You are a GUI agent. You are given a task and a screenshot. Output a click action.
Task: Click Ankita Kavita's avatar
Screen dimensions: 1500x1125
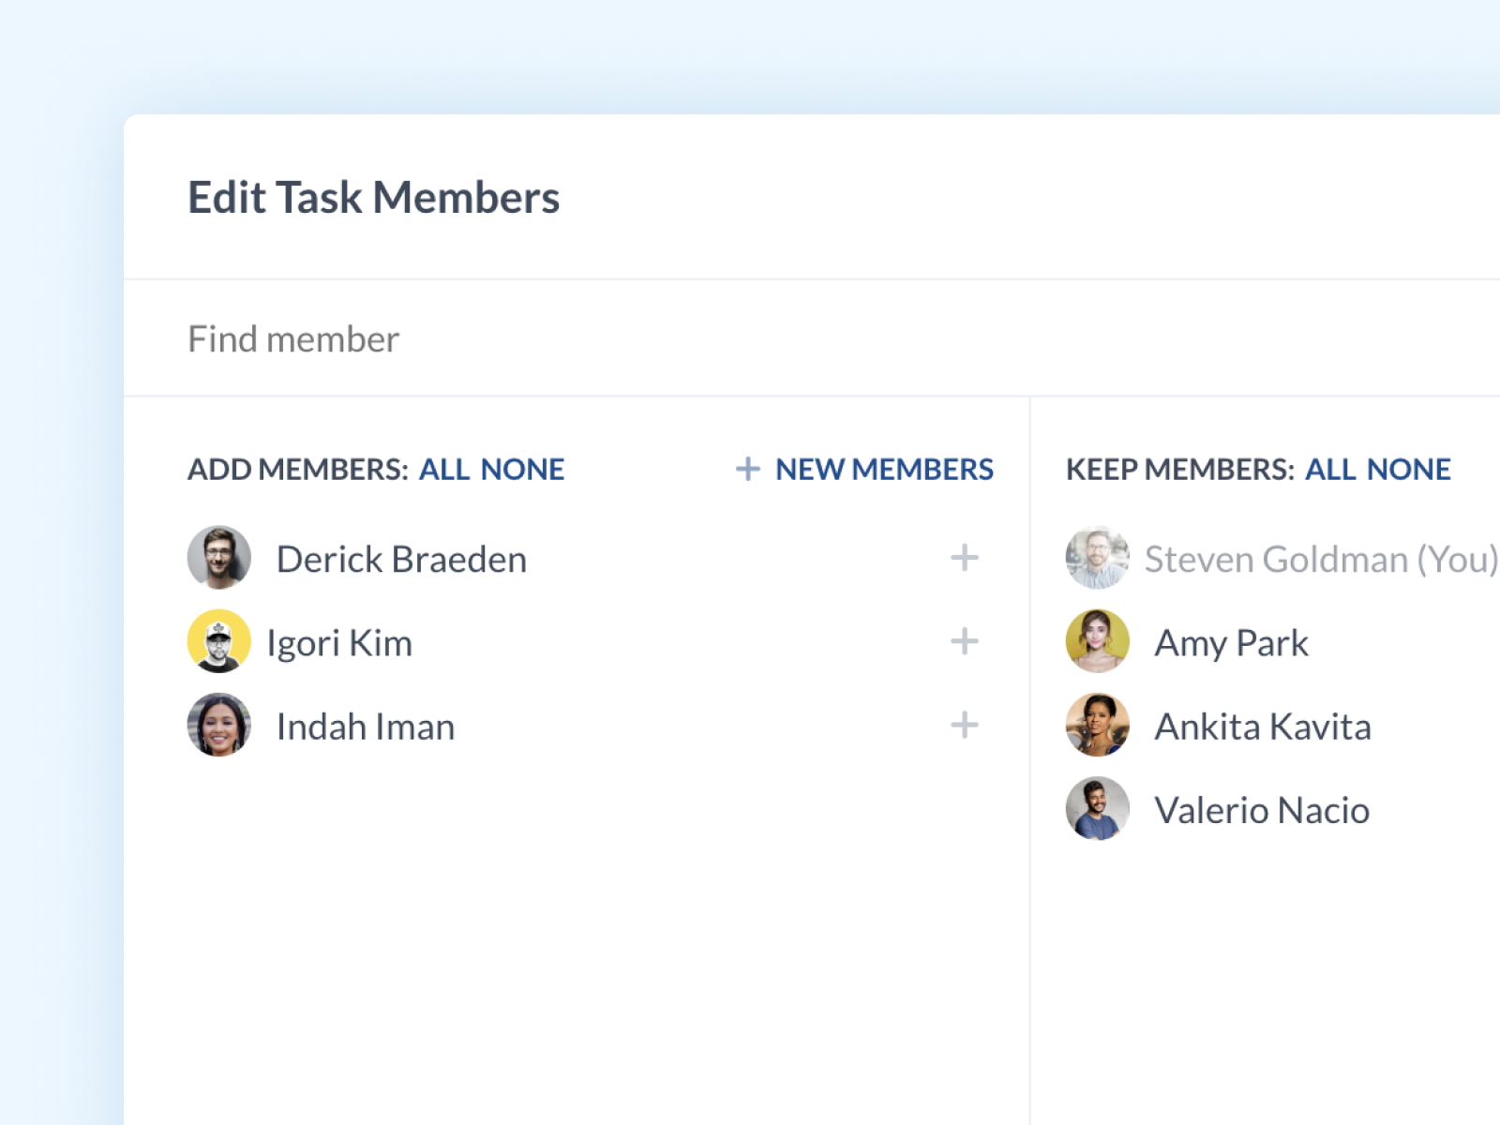(1097, 726)
